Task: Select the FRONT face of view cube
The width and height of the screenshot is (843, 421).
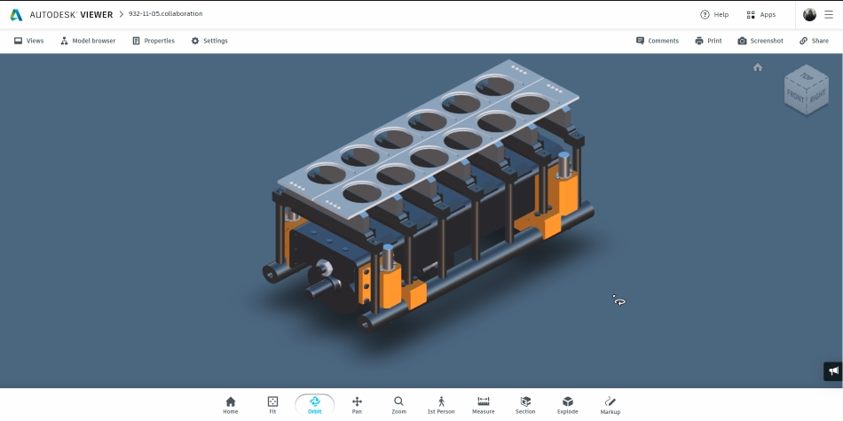Action: [x=795, y=96]
